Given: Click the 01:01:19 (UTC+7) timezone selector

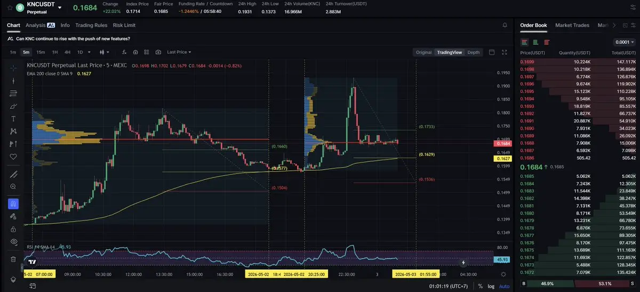Looking at the screenshot, I should tap(450, 286).
